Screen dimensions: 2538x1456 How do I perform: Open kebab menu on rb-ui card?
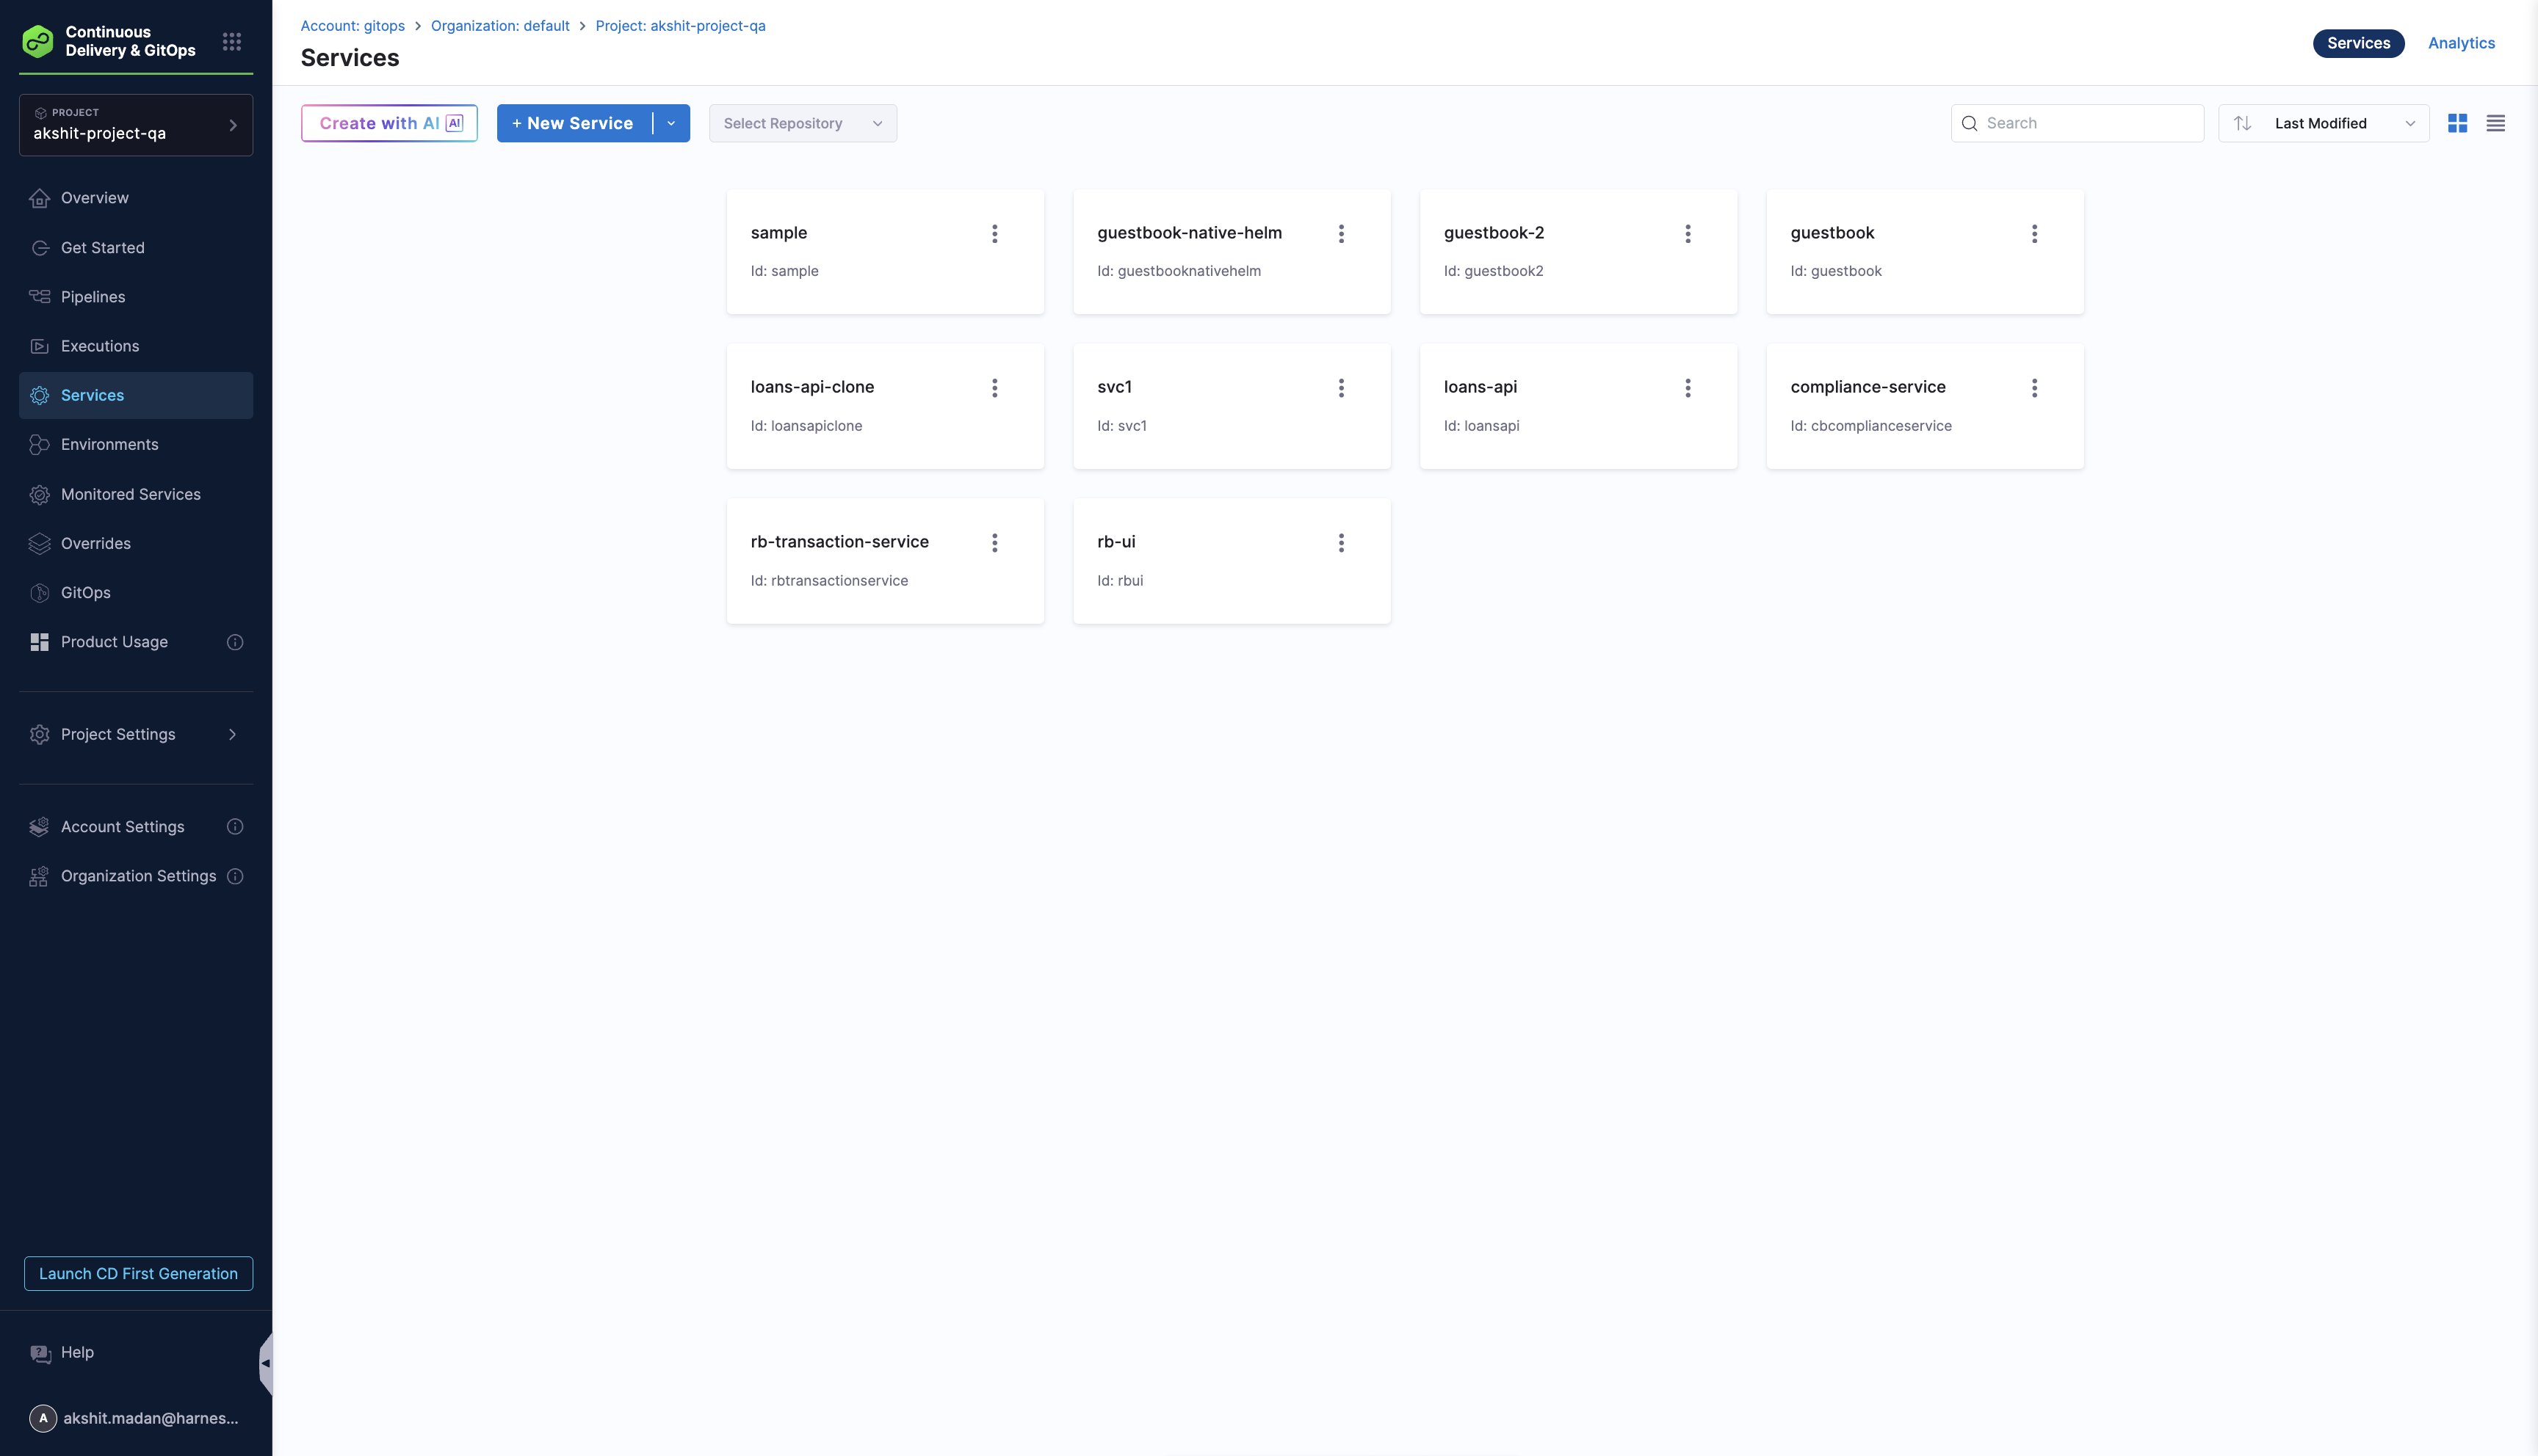(1340, 543)
